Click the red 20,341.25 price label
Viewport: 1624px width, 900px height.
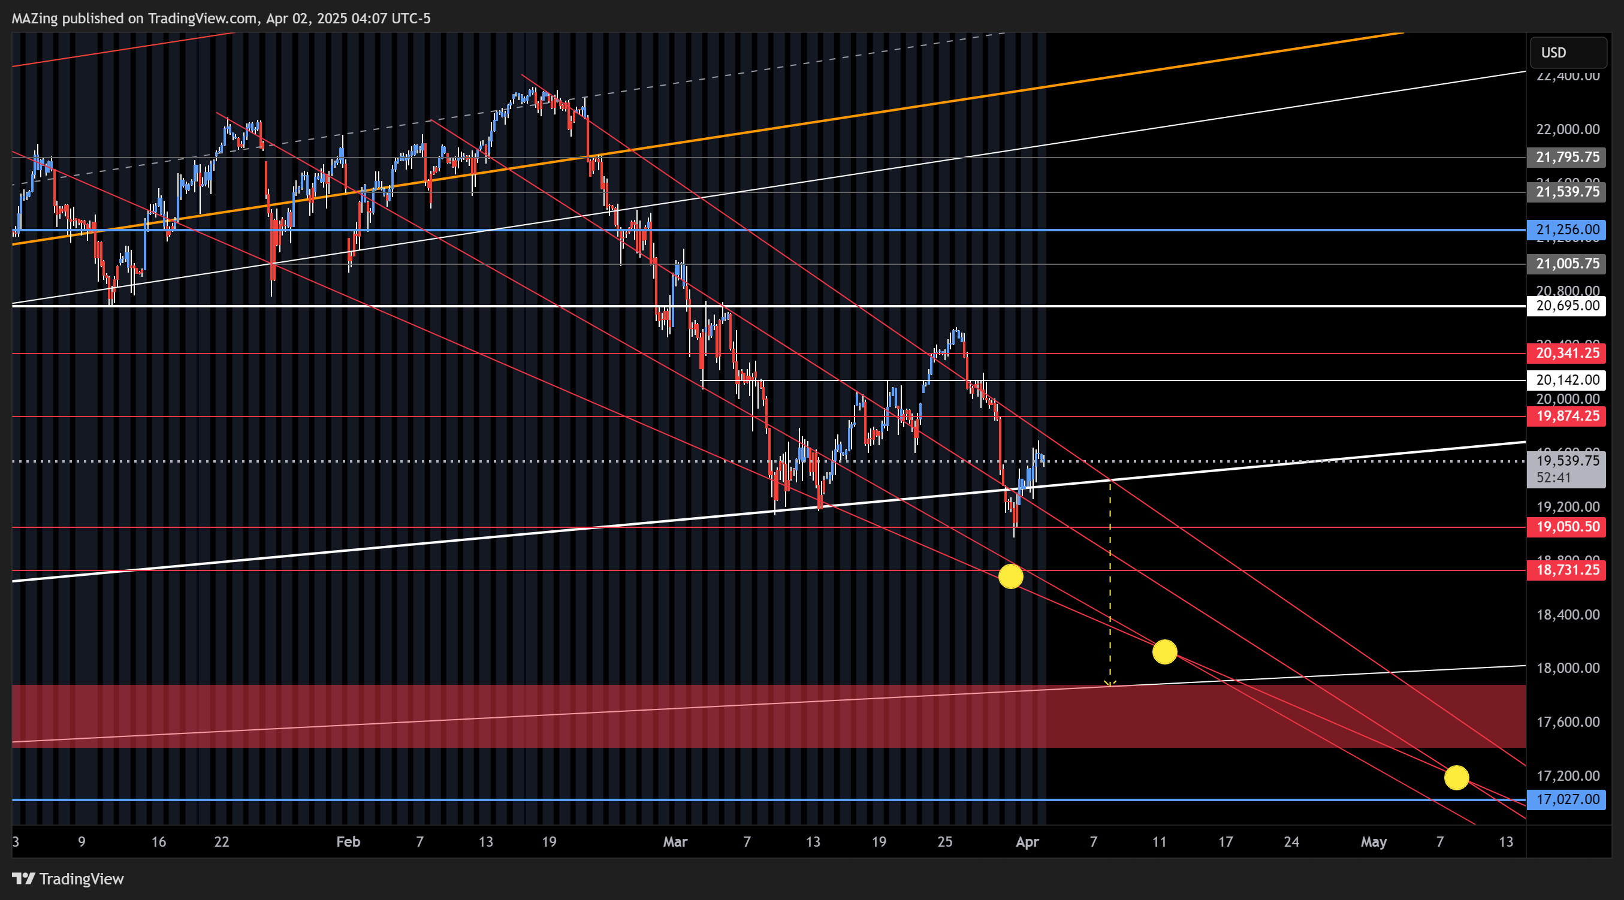pos(1566,353)
